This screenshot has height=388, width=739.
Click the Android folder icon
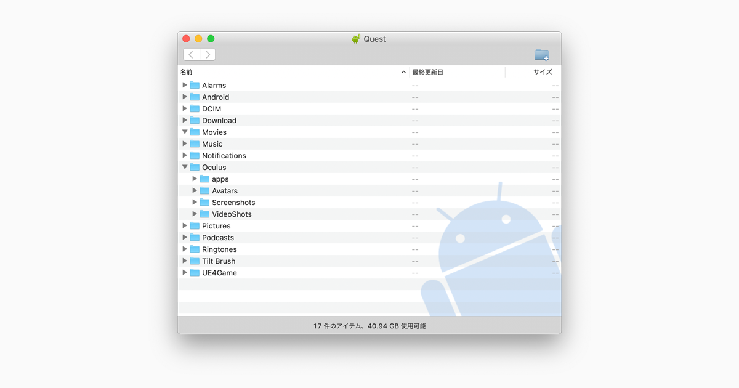pyautogui.click(x=195, y=97)
